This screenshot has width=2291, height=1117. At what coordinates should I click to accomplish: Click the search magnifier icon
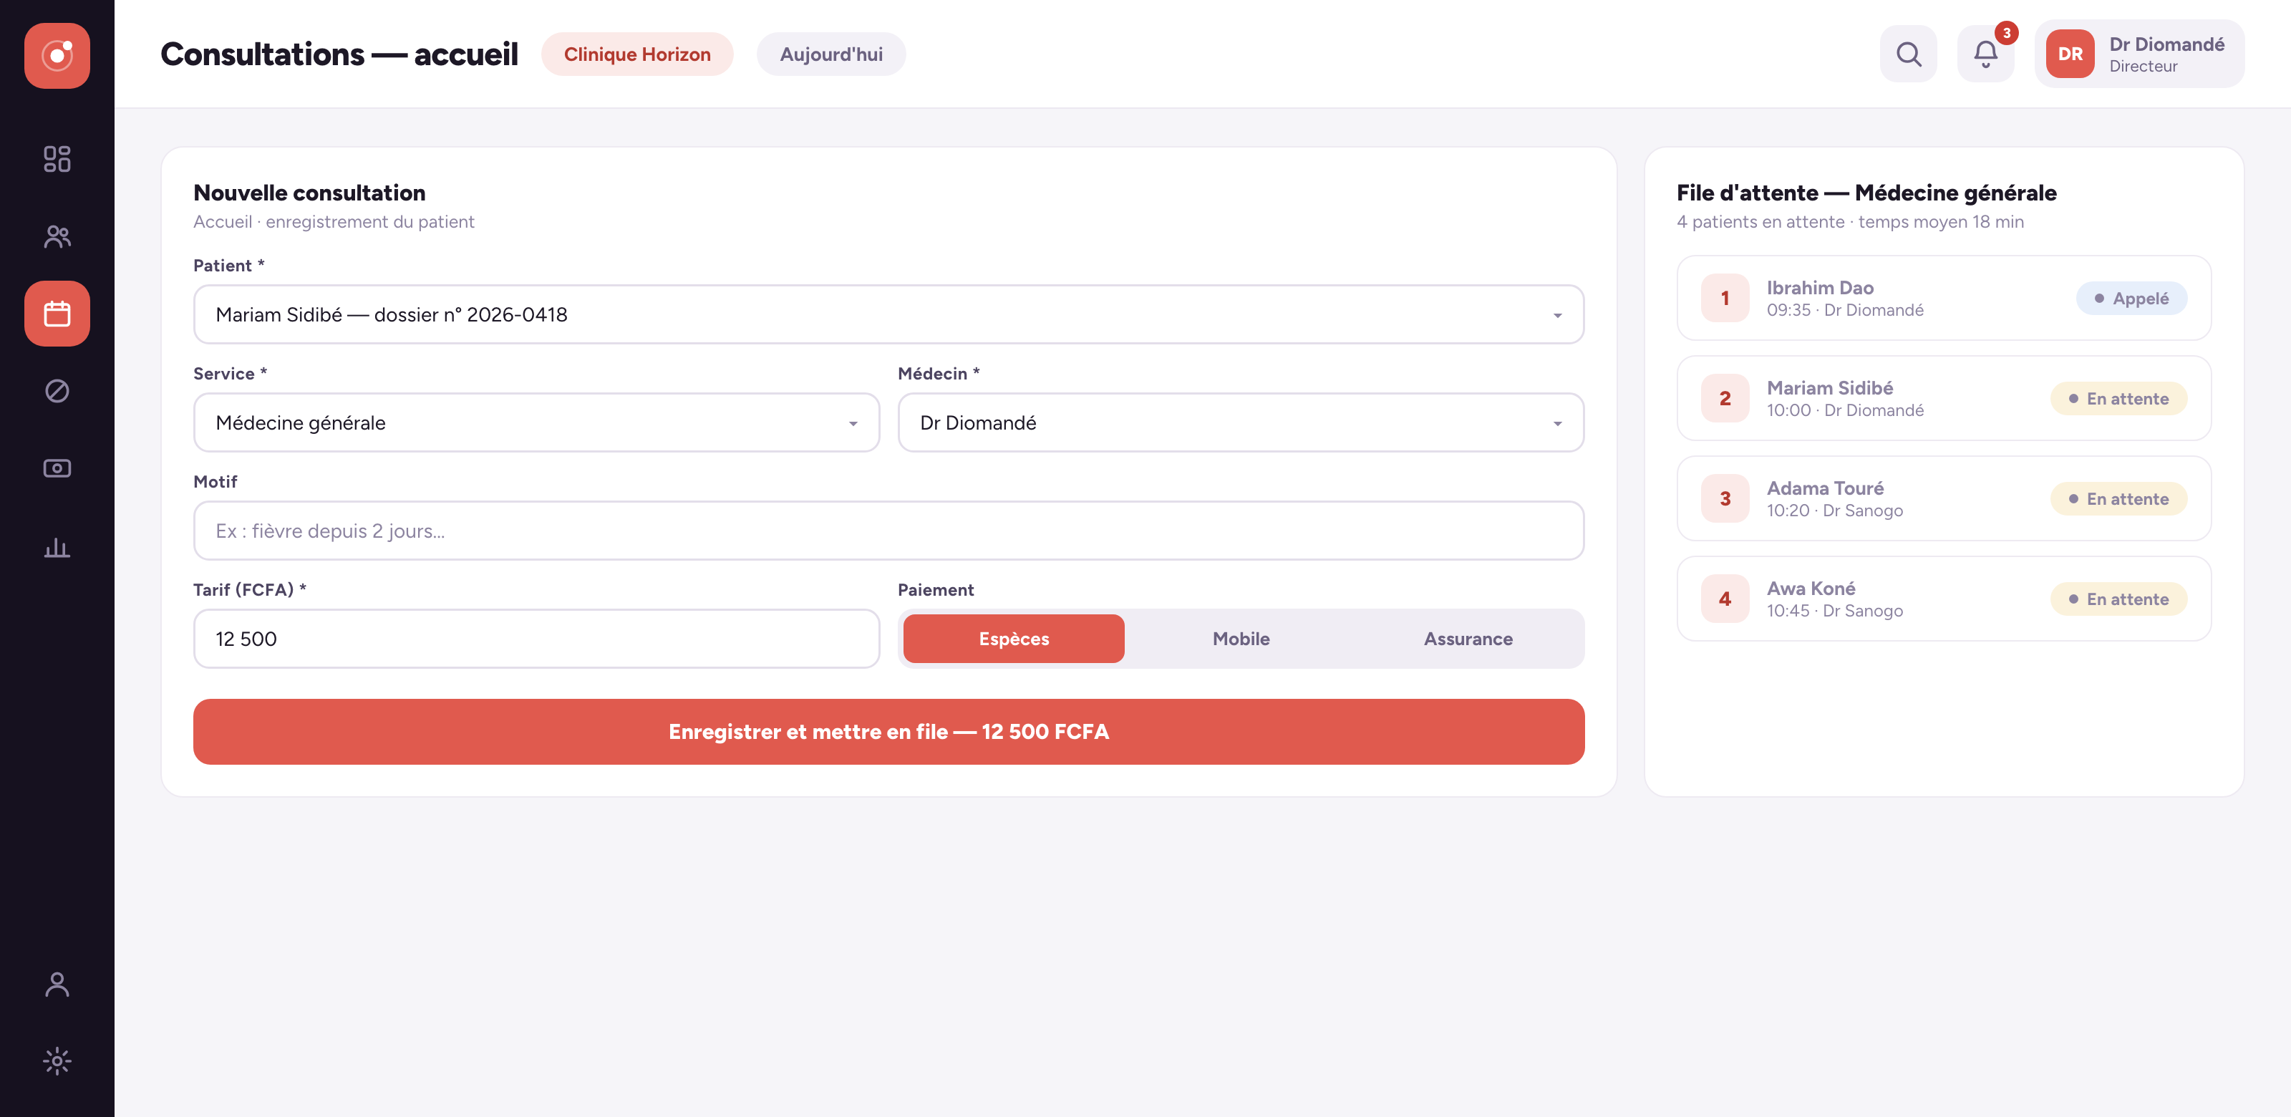[x=1909, y=54]
